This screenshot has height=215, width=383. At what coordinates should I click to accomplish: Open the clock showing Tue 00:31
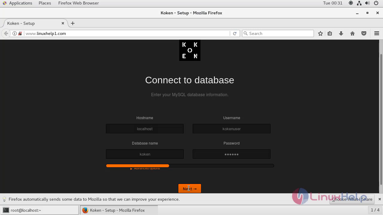pyautogui.click(x=332, y=3)
